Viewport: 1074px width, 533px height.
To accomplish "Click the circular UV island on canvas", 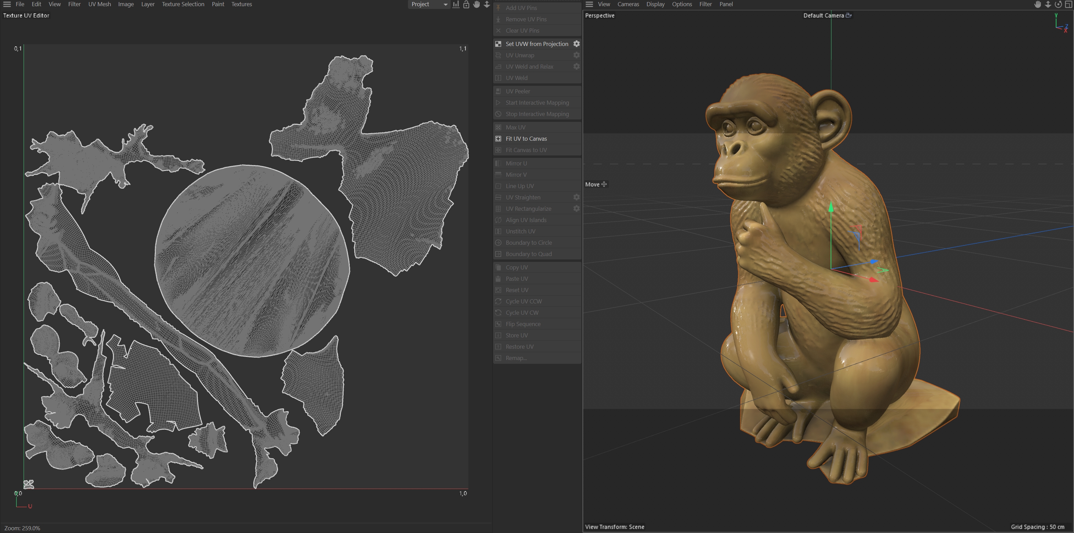I will [x=252, y=261].
